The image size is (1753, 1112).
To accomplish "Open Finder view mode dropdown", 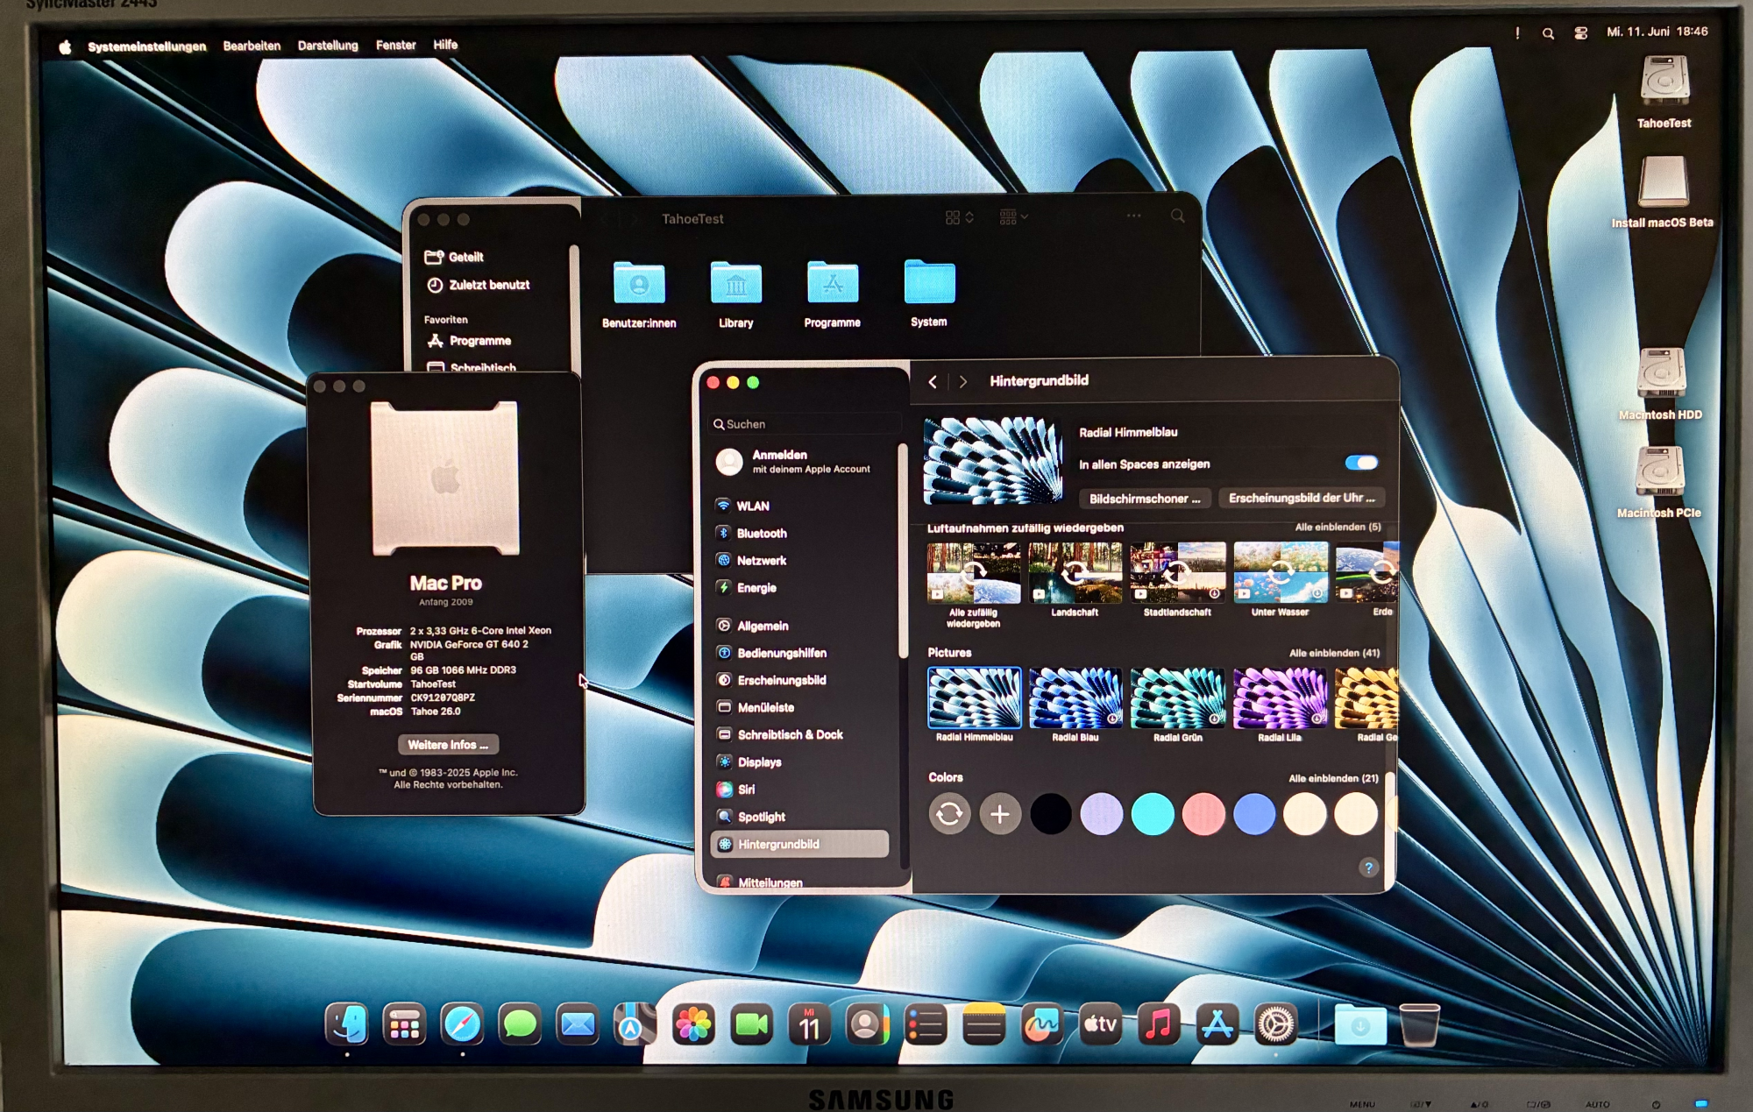I will (960, 217).
